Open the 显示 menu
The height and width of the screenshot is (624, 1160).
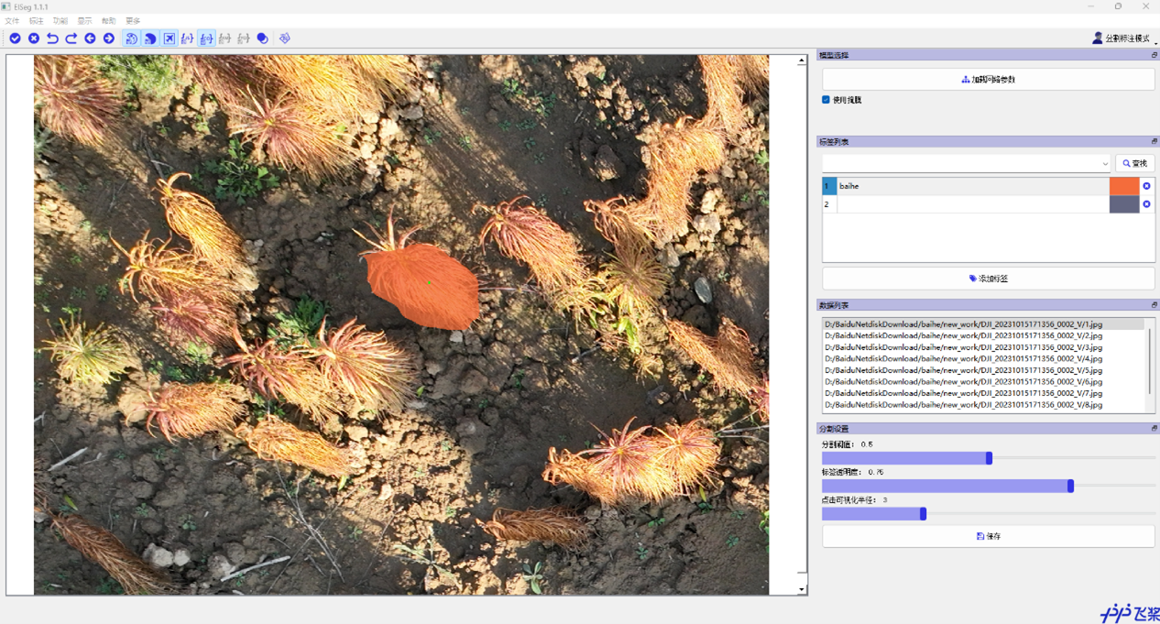point(84,19)
